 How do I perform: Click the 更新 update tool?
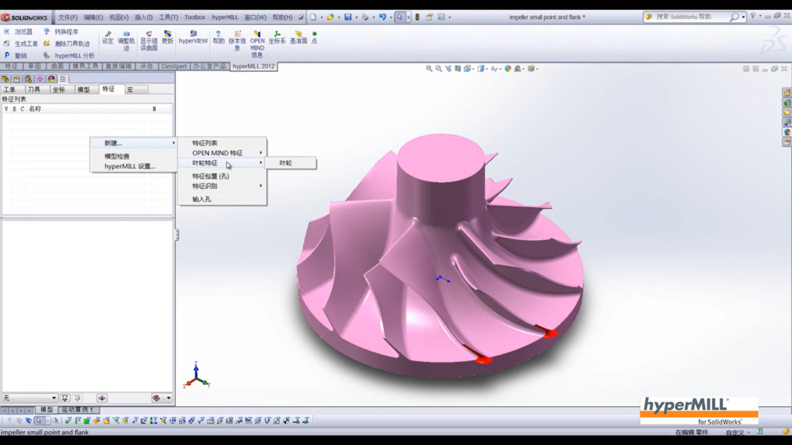(x=168, y=38)
